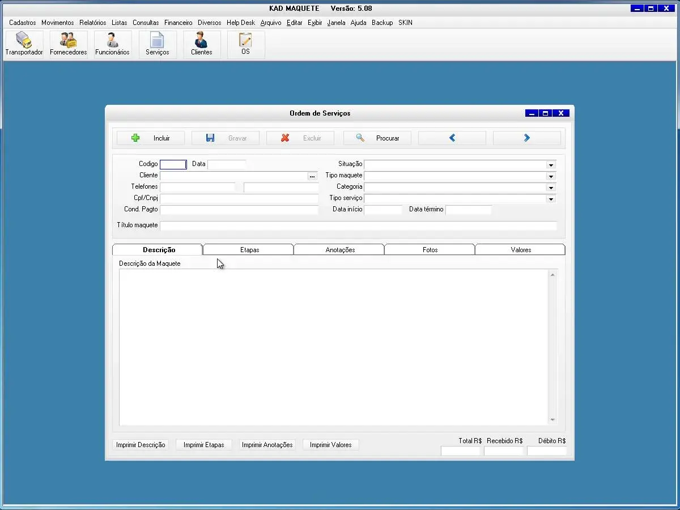Maximize the Ordem de Serviços window
This screenshot has width=680, height=510.
(546, 113)
